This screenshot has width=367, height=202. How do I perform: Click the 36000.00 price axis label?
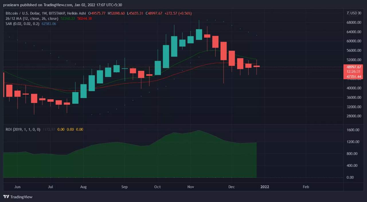pyautogui.click(x=353, y=98)
